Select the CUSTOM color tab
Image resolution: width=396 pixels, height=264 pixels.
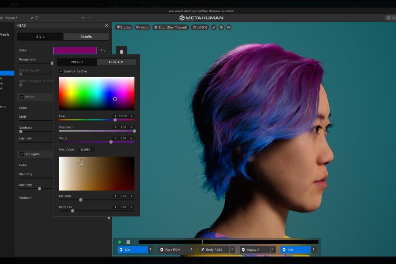(x=116, y=62)
